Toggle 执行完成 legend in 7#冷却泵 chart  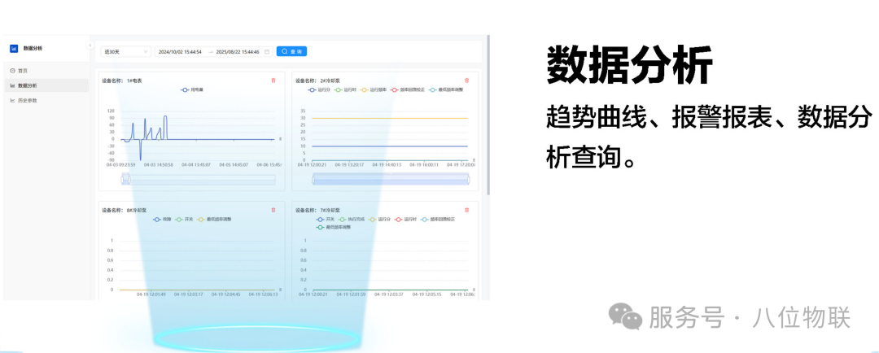coord(351,219)
